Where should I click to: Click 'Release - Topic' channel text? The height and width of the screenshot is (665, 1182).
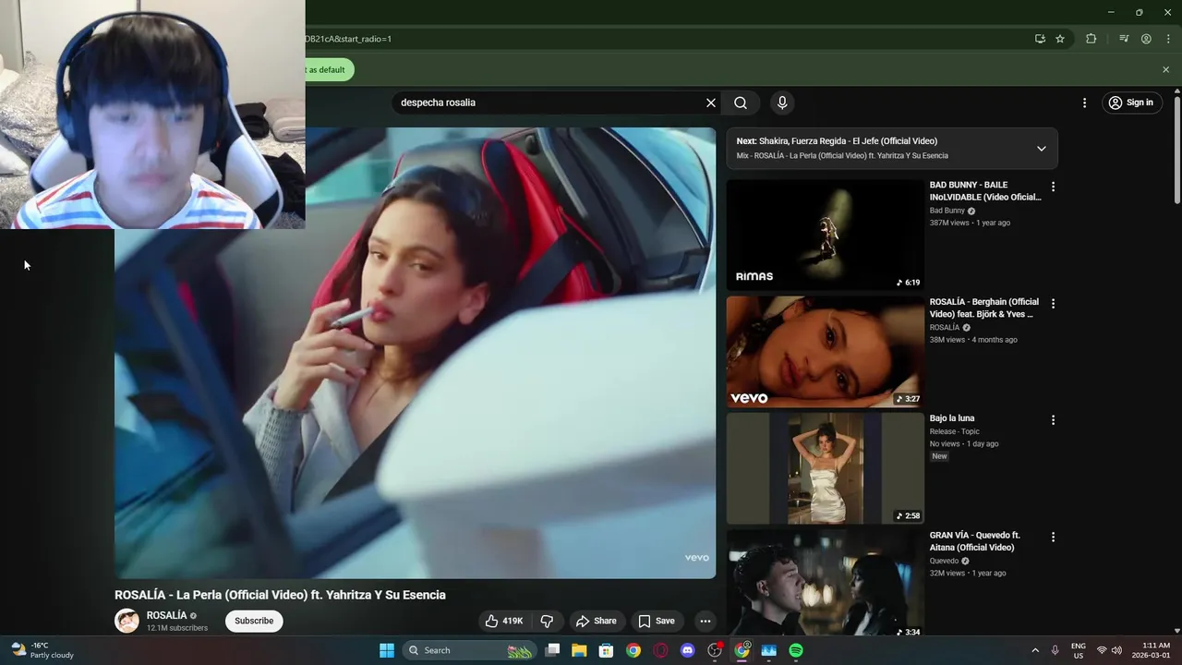(x=955, y=431)
